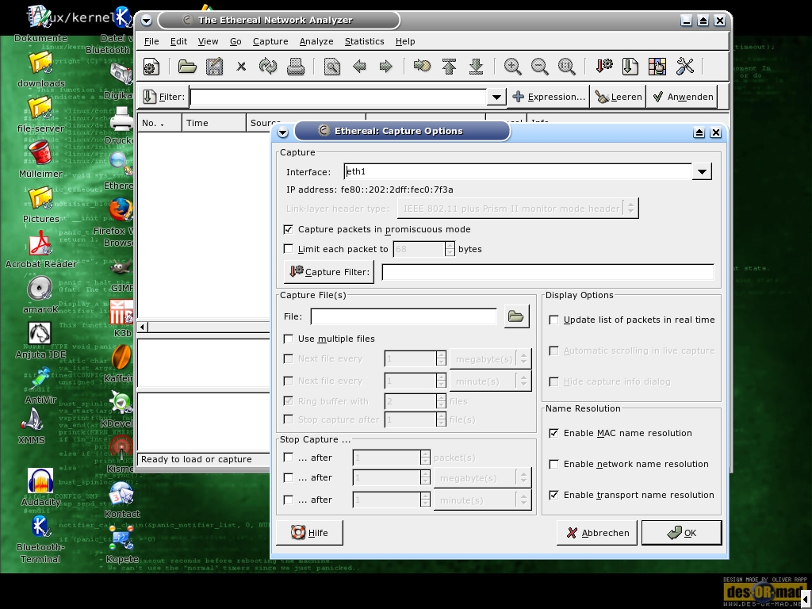Find a packet via magnifier icon
The width and height of the screenshot is (812, 609).
pos(332,67)
